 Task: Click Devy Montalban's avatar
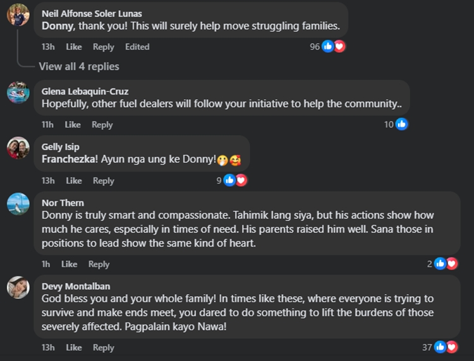pyautogui.click(x=18, y=287)
